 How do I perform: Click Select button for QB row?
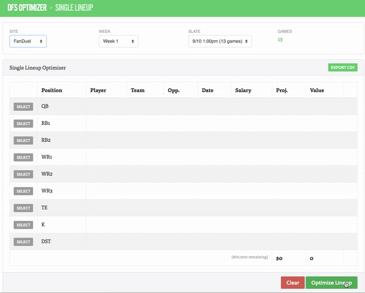(x=23, y=107)
